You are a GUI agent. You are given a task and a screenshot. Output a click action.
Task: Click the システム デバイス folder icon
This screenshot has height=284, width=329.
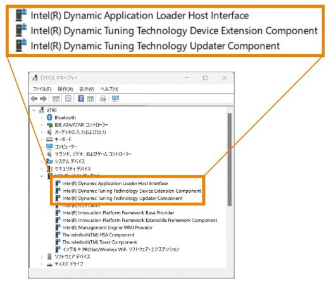tap(50, 161)
